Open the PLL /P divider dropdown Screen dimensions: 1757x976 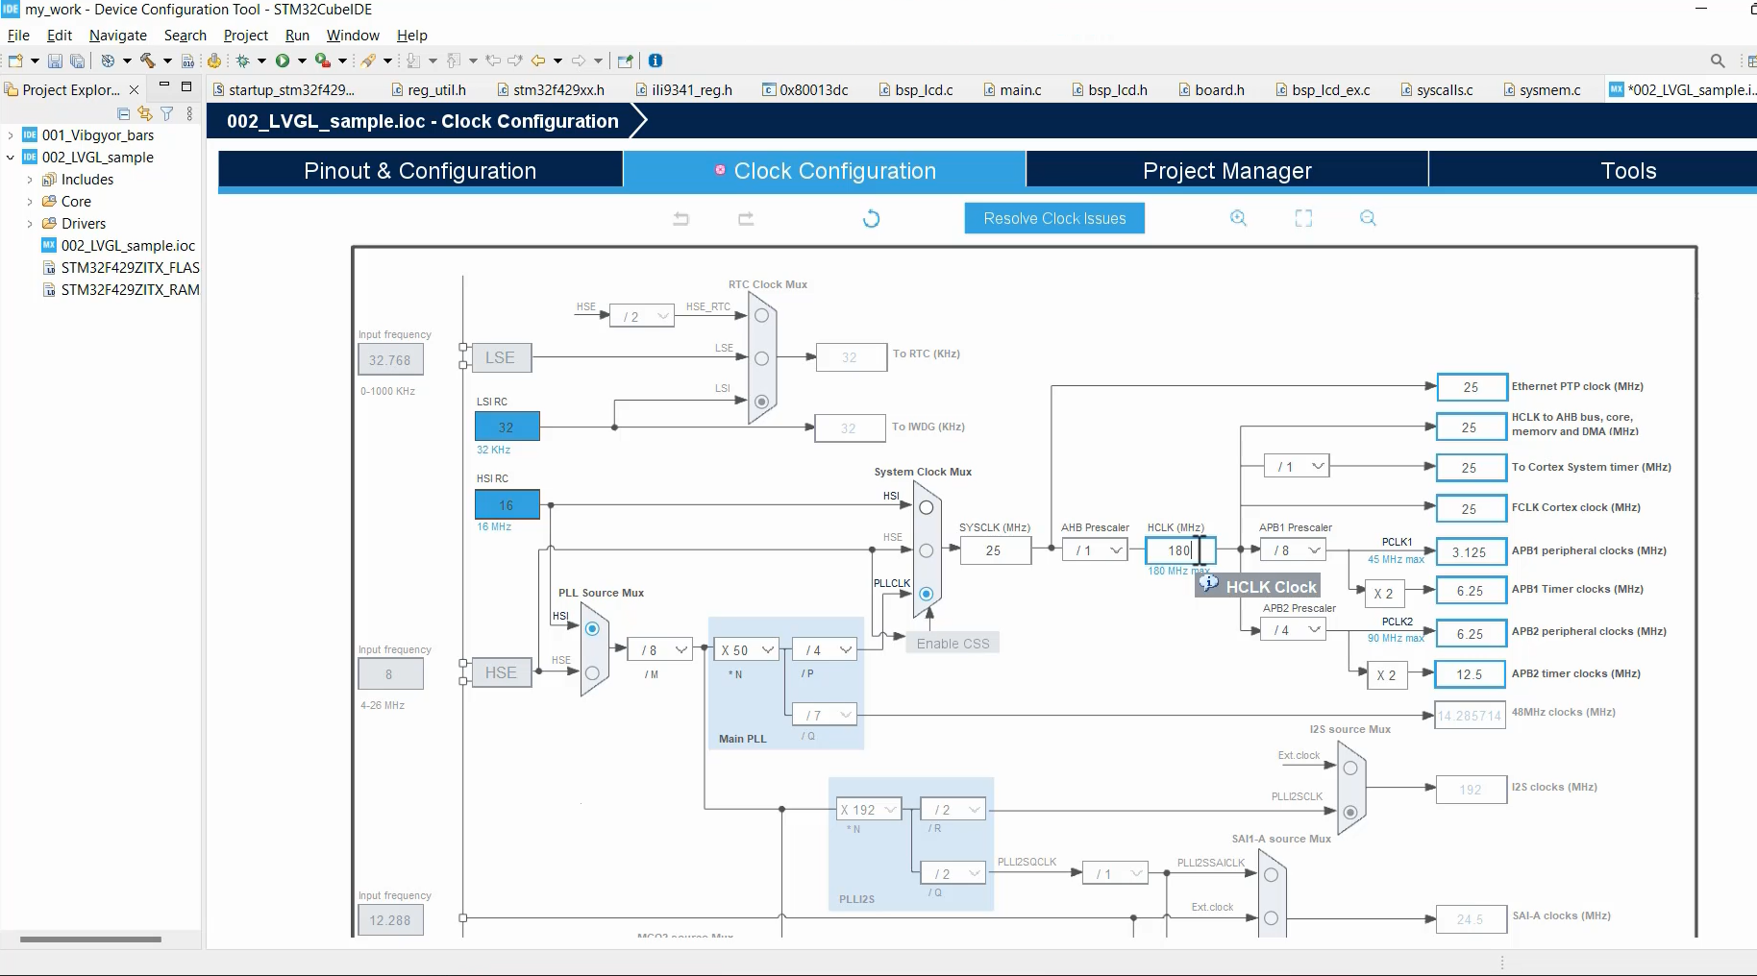(824, 650)
